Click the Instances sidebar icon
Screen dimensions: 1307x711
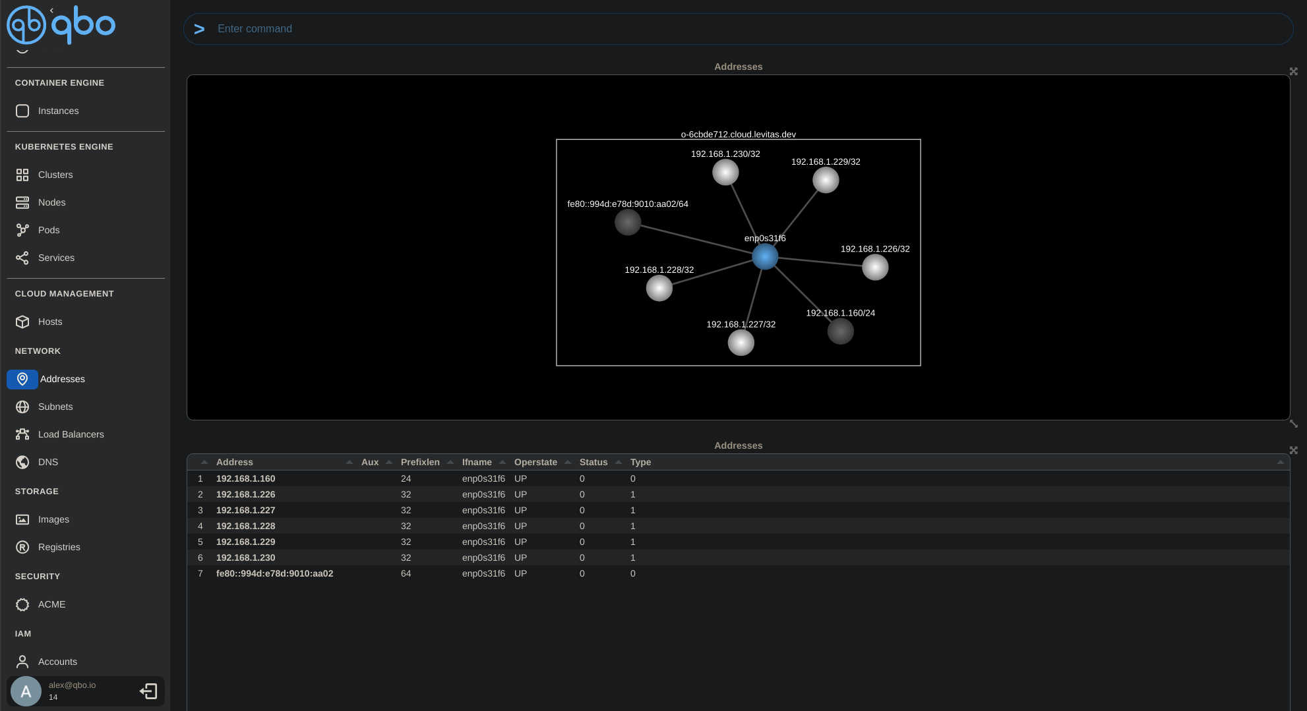tap(22, 111)
